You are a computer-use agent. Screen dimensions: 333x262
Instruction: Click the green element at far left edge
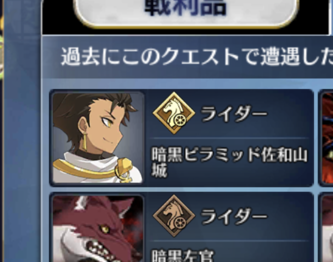(x=1, y=56)
